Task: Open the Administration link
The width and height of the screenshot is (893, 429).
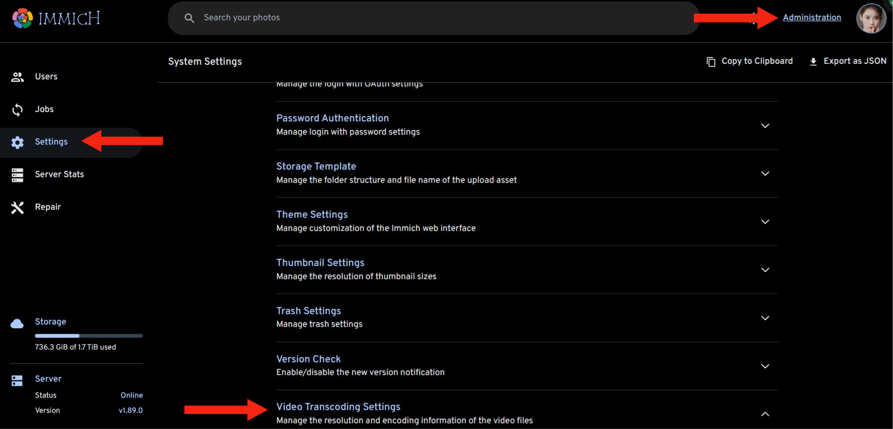Action: (x=812, y=17)
